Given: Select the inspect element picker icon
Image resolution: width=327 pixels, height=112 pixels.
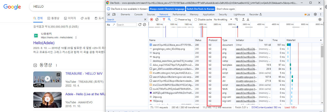Looking at the screenshot, I should pos(109,15).
